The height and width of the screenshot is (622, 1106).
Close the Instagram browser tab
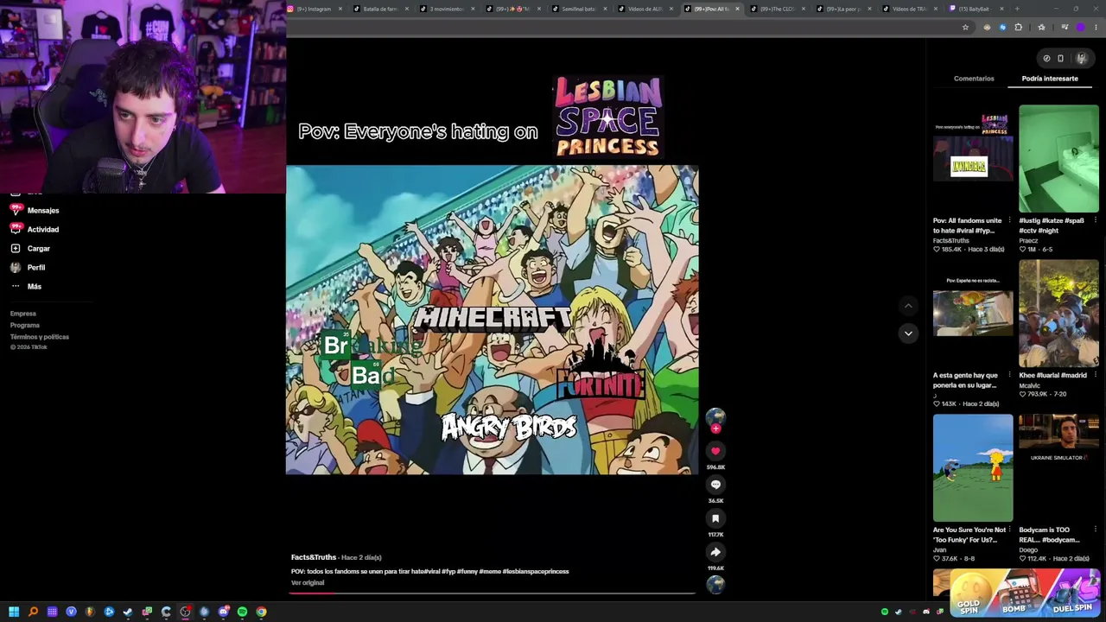coord(340,9)
